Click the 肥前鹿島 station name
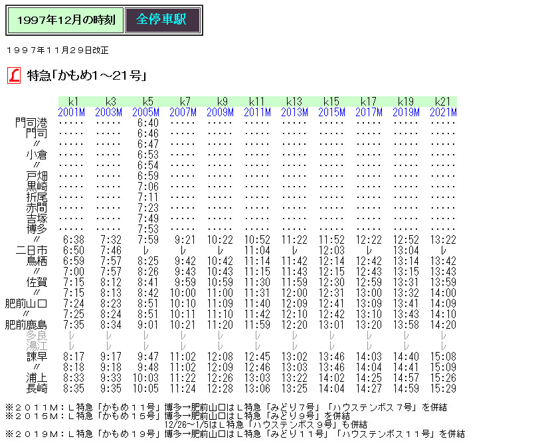538x445 pixels. tap(26, 325)
